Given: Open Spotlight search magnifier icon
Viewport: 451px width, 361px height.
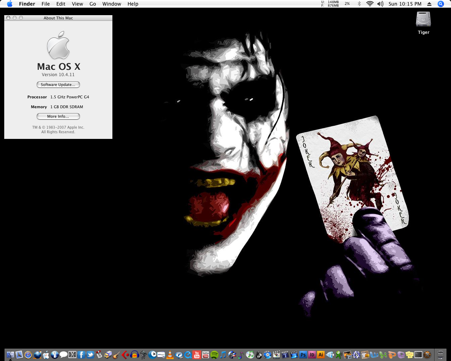Looking at the screenshot, I should [440, 4].
